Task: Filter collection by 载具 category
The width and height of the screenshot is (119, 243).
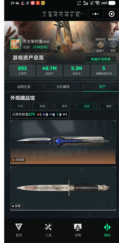Action: point(109,106)
